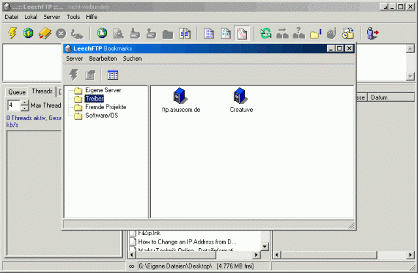Screen dimensions: 418x273
Task: Click greyed building icon in Bookmarks toolbar
Action: point(90,75)
